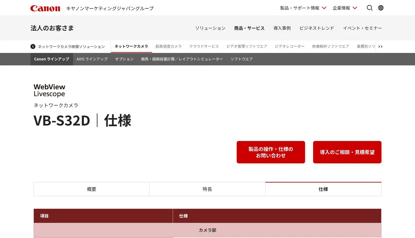Open the globe language selector icon

point(381,8)
